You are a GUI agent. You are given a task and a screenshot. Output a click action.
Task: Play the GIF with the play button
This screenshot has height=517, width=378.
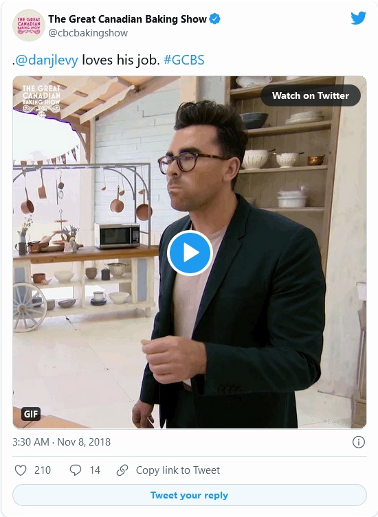pos(190,253)
